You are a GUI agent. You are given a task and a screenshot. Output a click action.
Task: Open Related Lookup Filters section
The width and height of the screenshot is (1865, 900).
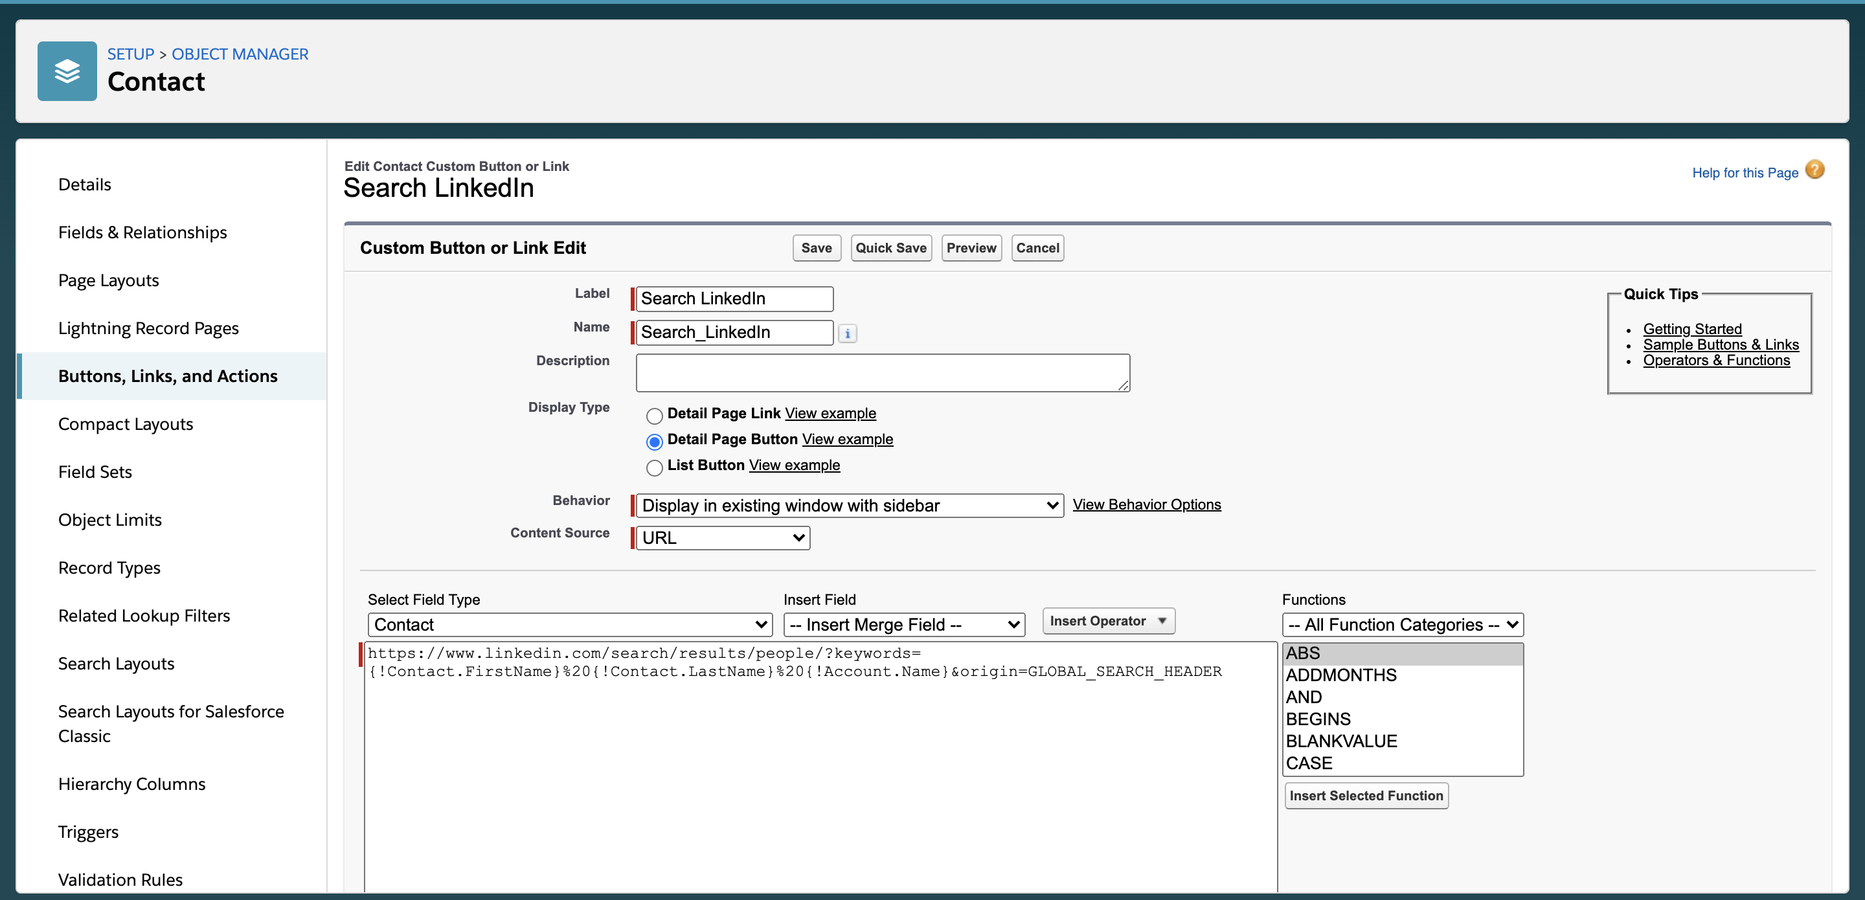(x=144, y=616)
